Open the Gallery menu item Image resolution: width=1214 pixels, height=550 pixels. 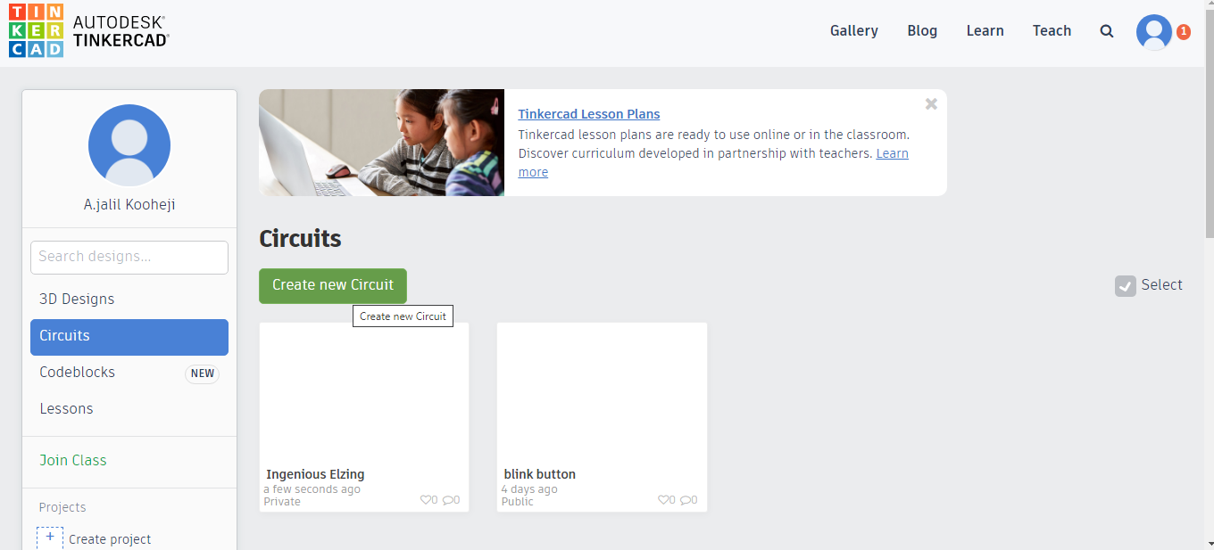tap(853, 31)
